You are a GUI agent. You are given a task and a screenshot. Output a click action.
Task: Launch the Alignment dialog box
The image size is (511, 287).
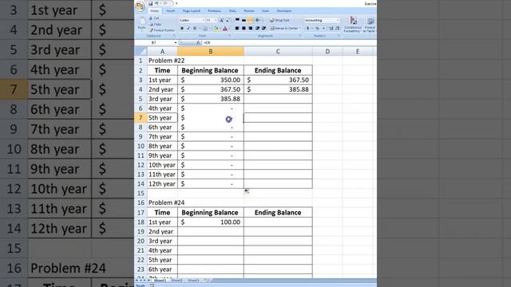click(300, 35)
